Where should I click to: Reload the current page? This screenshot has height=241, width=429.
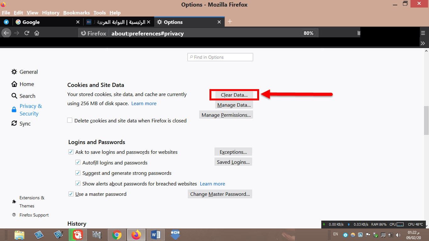[27, 33]
